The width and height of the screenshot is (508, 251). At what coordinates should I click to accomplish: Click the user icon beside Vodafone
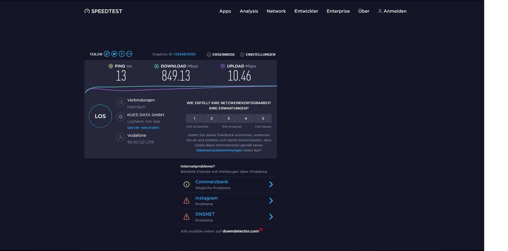coord(121,137)
